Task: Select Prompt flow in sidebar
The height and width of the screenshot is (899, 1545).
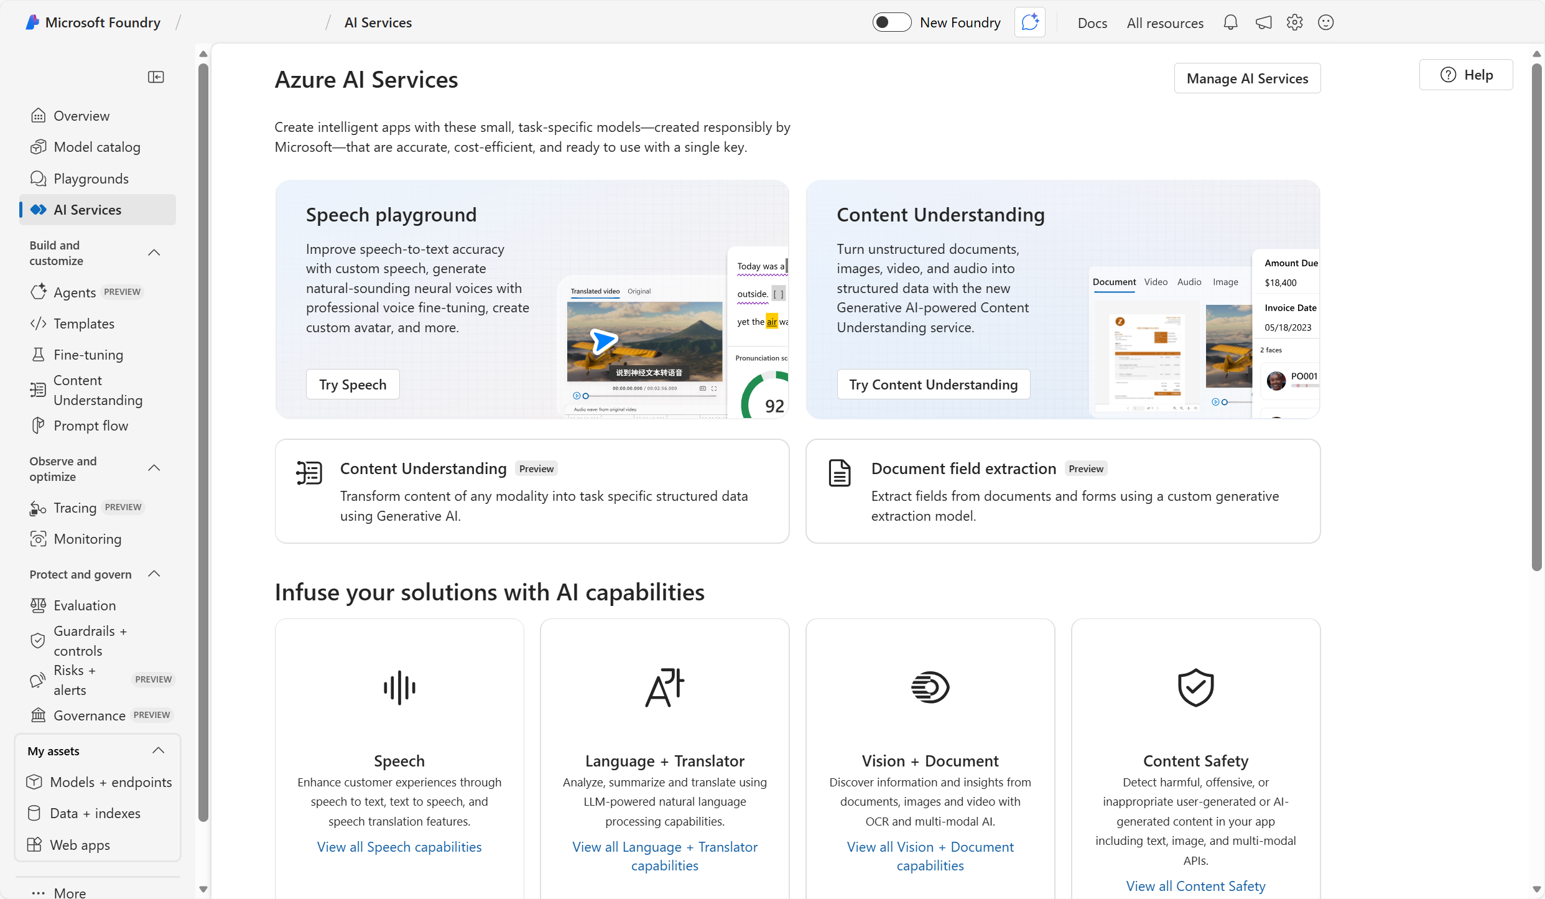Action: (x=91, y=425)
